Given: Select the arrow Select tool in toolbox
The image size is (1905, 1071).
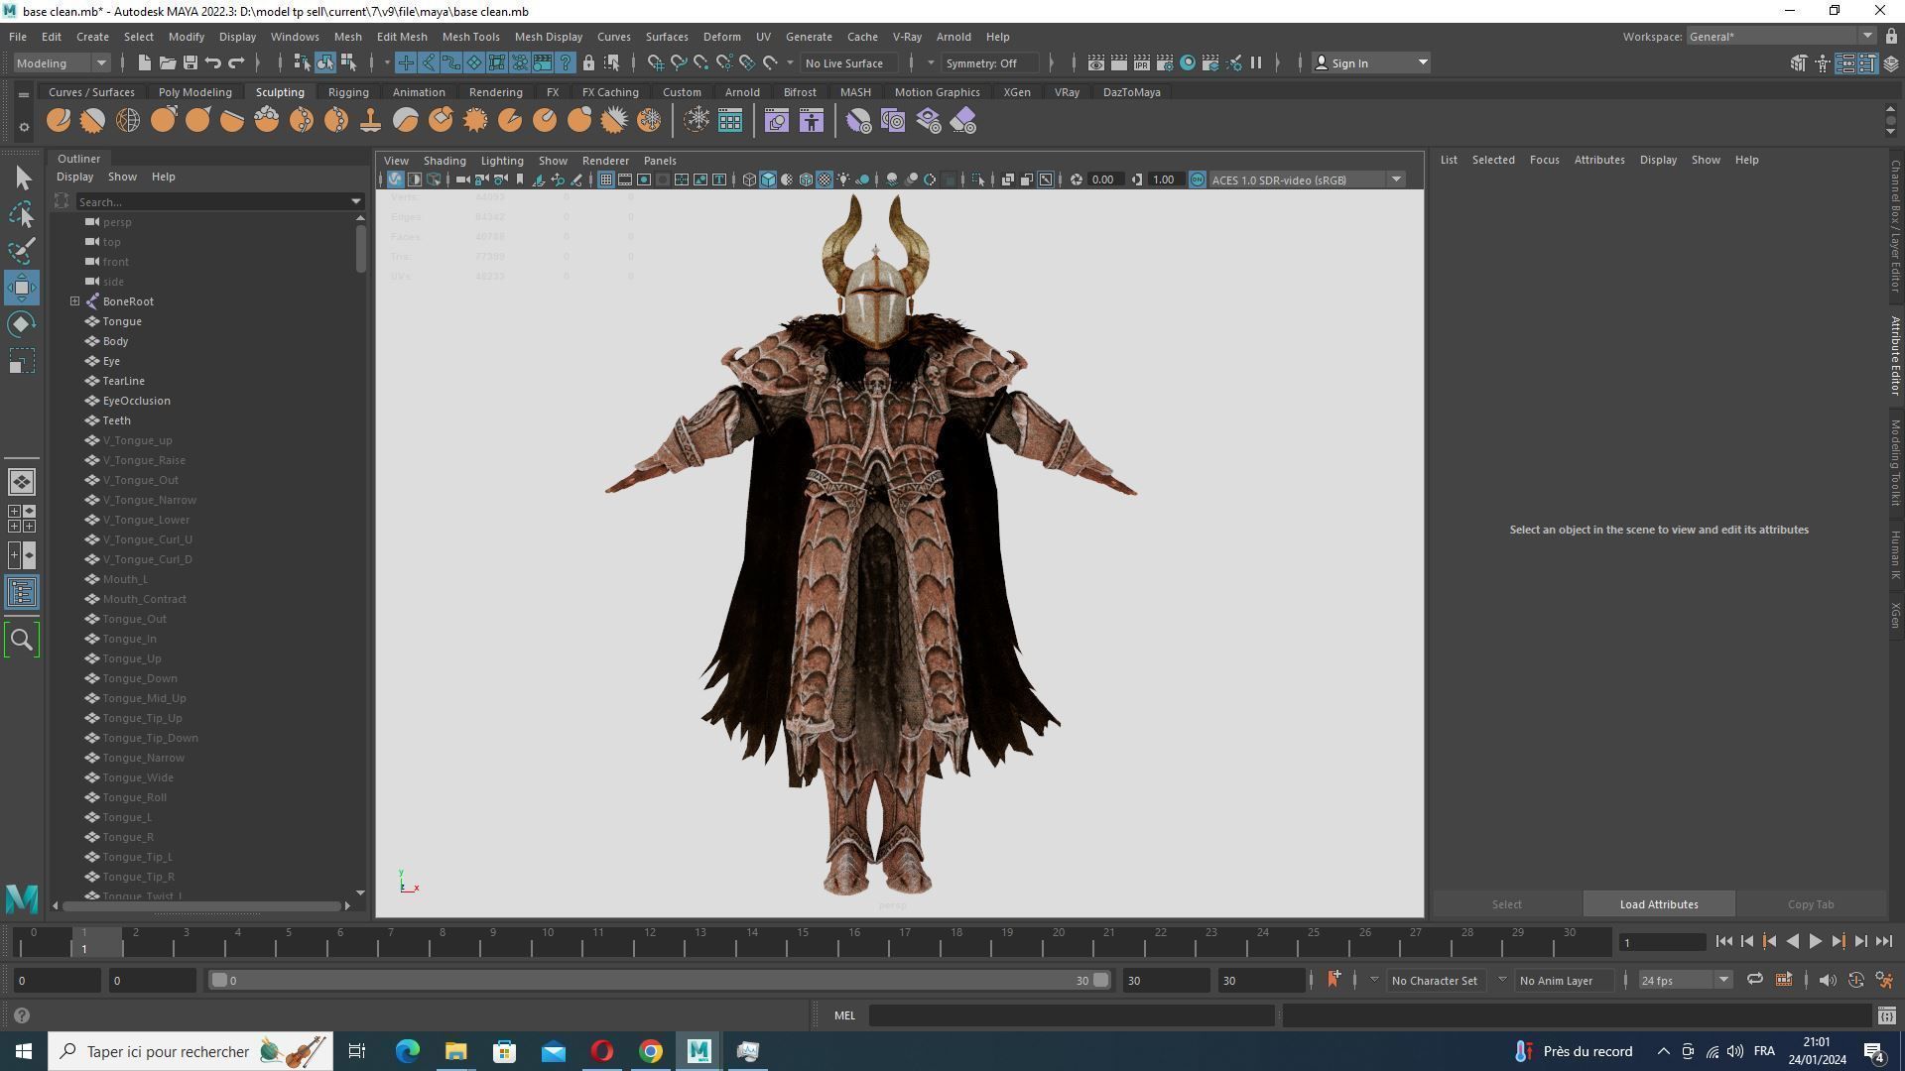Looking at the screenshot, I should click(23, 178).
